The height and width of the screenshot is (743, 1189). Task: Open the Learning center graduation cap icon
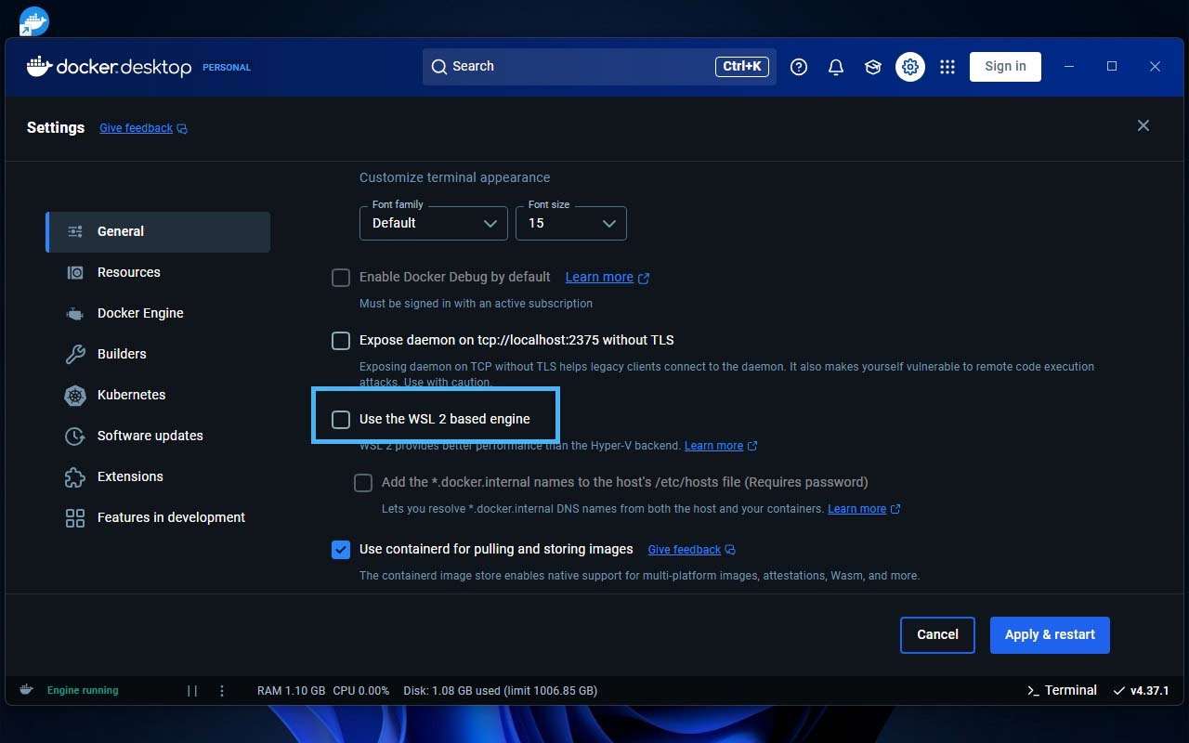coord(873,67)
